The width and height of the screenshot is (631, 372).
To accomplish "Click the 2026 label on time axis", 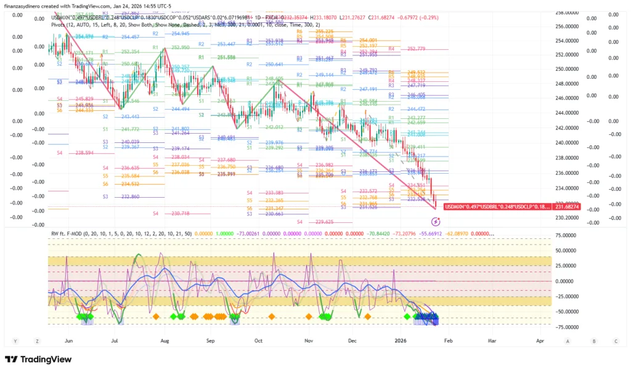I will point(401,340).
